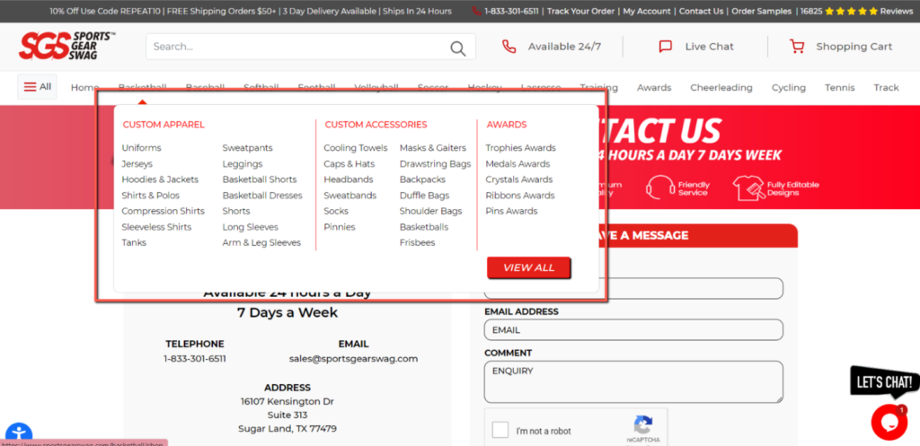The height and width of the screenshot is (446, 920).
Task: Open Hoodies & Jackets link
Action: 160,179
